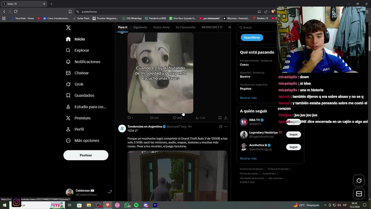Open a new browser tab
This screenshot has width=371, height=209.
click(51, 4)
